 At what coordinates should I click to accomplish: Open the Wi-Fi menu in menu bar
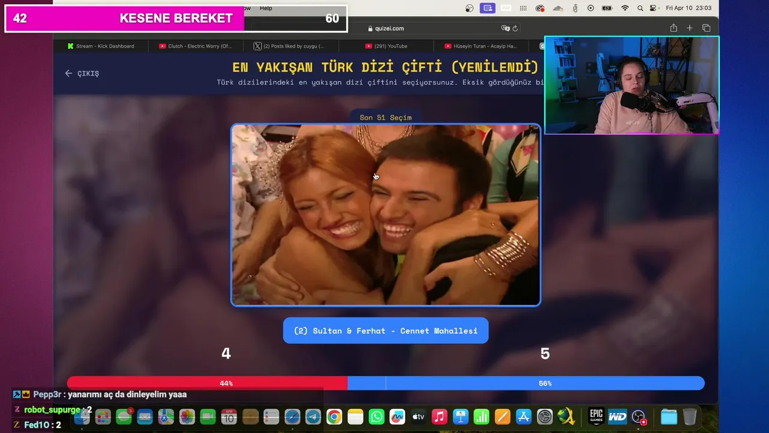point(625,8)
